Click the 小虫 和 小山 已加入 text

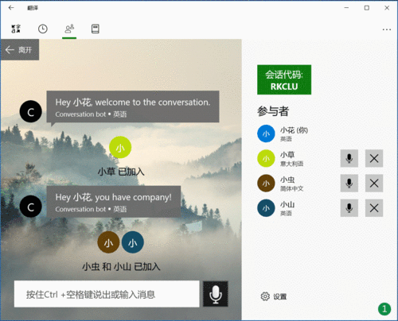pyautogui.click(x=121, y=266)
